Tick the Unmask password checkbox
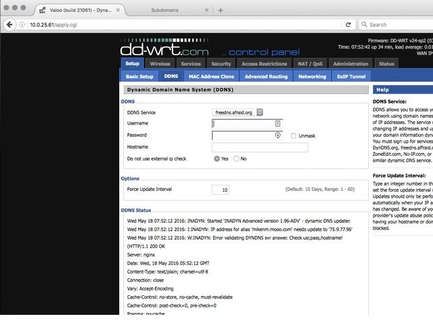The width and height of the screenshot is (433, 325). tap(293, 135)
